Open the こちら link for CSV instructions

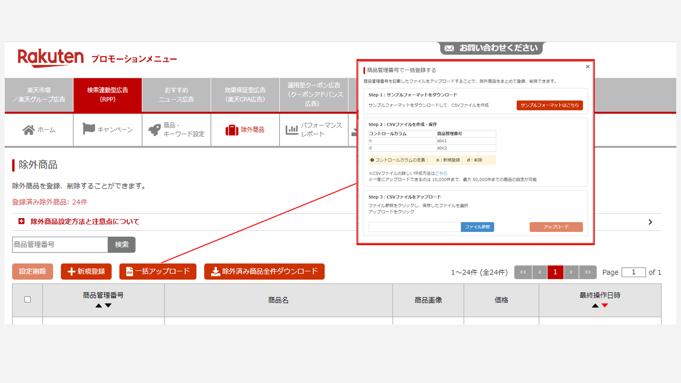click(x=441, y=173)
